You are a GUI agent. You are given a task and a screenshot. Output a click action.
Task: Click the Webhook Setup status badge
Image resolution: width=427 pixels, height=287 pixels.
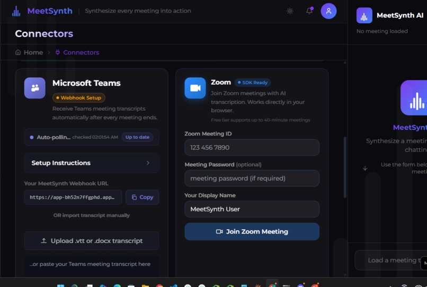(x=79, y=98)
